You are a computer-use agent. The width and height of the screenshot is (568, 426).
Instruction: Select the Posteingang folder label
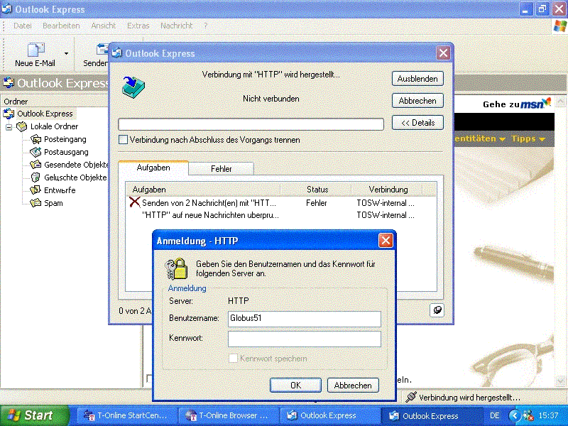click(65, 139)
